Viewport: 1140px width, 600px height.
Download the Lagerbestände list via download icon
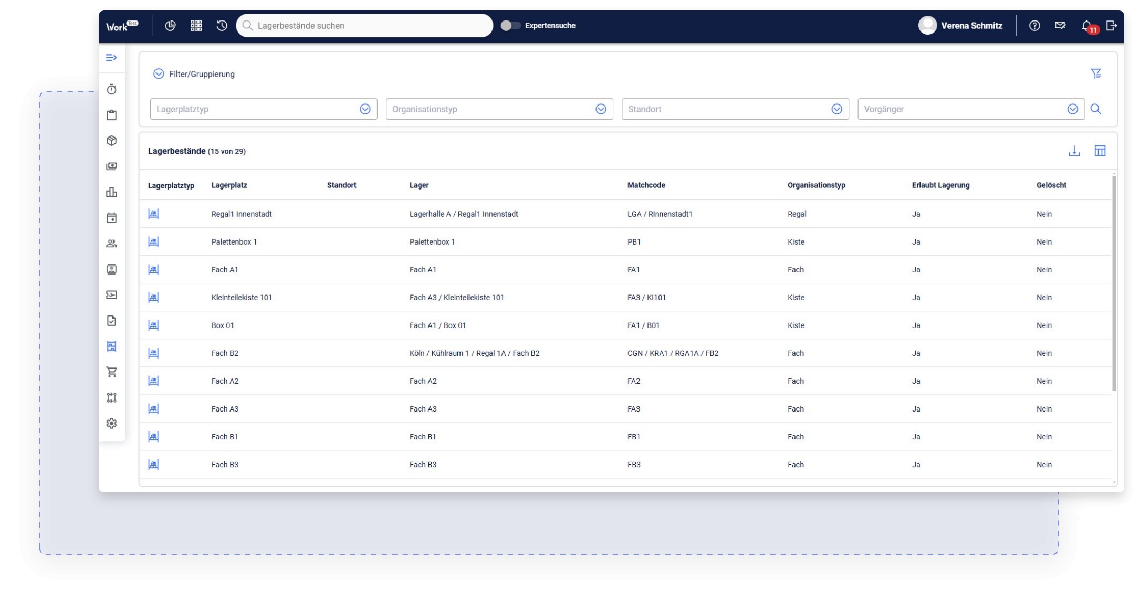point(1074,151)
